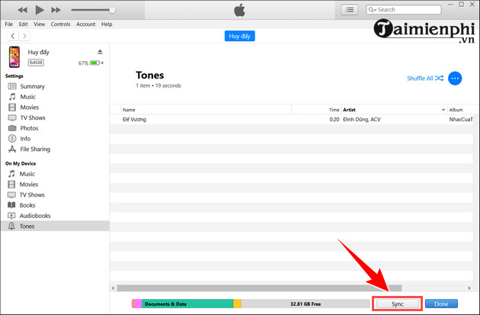The height and width of the screenshot is (315, 480).
Task: Open Summary in Settings
Action: [x=32, y=86]
